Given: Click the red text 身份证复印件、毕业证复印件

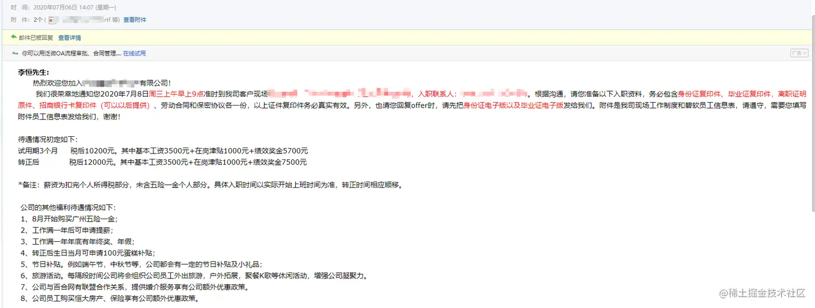Looking at the screenshot, I should click(726, 94).
